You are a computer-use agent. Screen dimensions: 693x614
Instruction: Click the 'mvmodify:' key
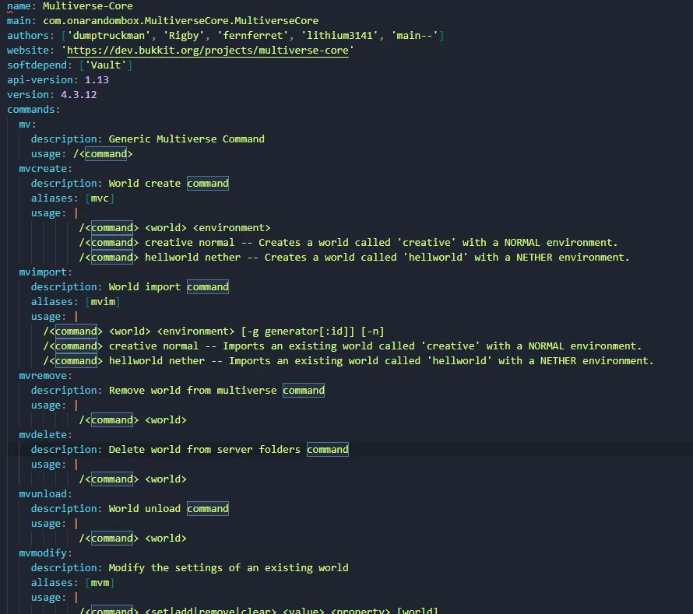pyautogui.click(x=45, y=553)
